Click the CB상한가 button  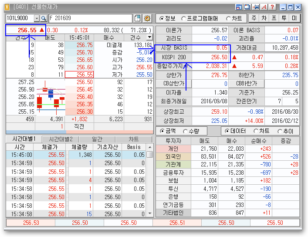(x=174, y=84)
